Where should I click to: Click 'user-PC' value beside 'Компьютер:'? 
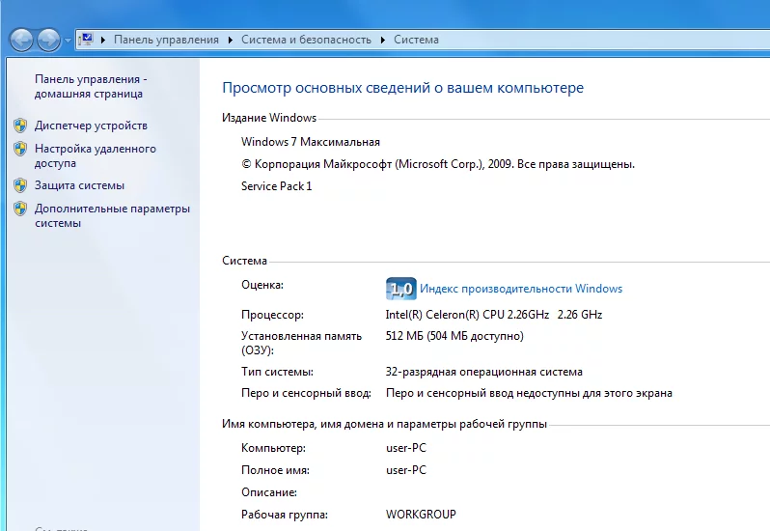(x=406, y=448)
